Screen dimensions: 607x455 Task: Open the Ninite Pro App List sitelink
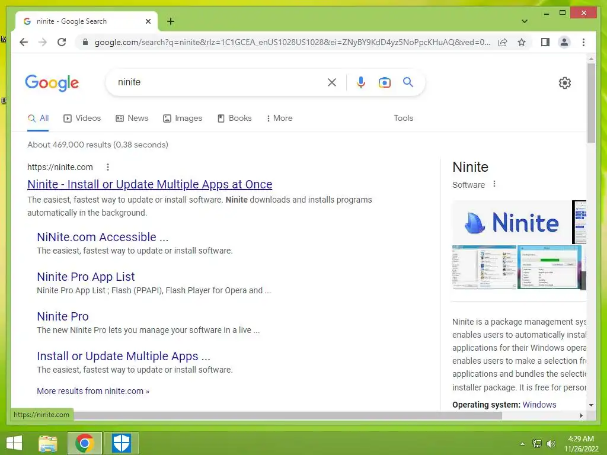[x=85, y=277]
